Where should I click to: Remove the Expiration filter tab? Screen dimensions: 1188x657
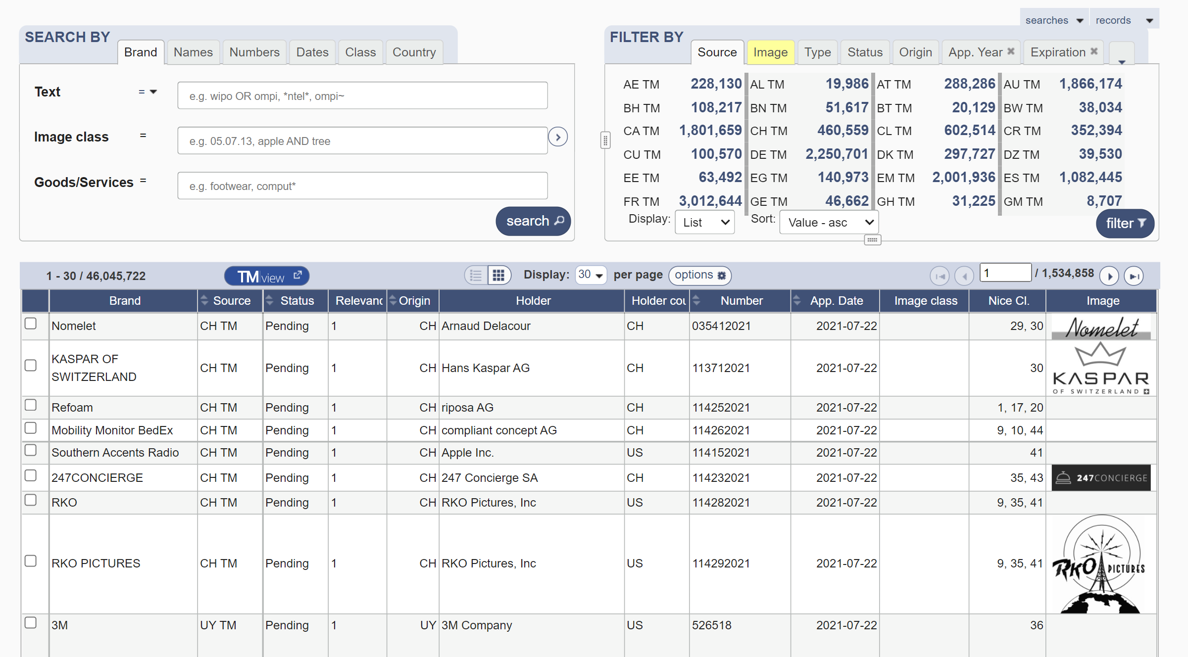(x=1094, y=51)
